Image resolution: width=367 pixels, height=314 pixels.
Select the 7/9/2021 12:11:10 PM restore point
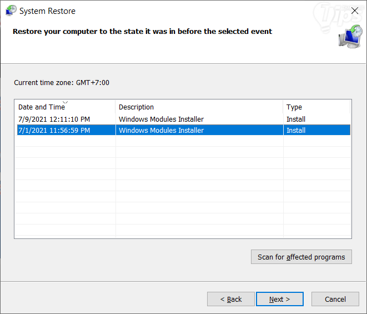[x=183, y=119]
